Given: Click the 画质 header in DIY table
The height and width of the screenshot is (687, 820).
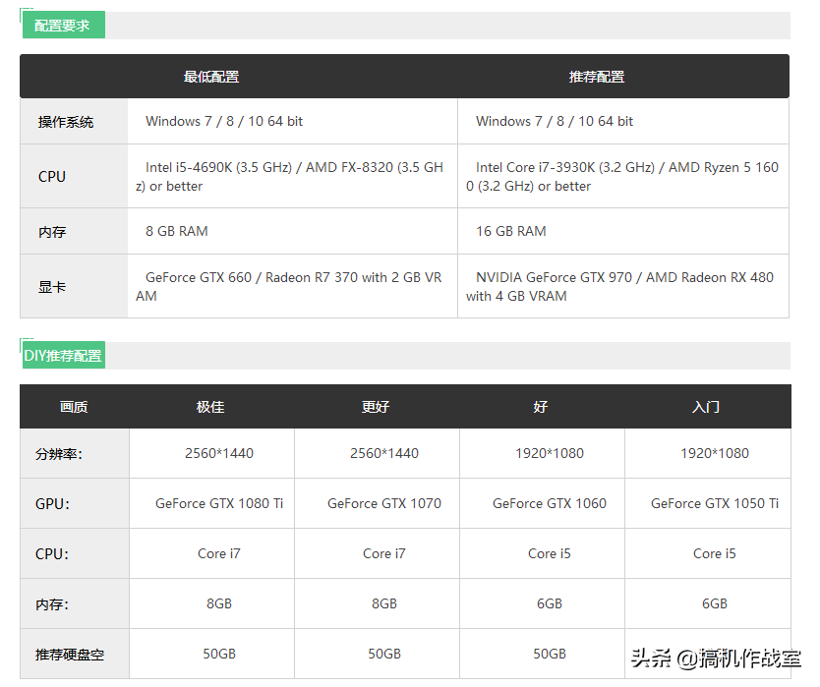Looking at the screenshot, I should (74, 407).
